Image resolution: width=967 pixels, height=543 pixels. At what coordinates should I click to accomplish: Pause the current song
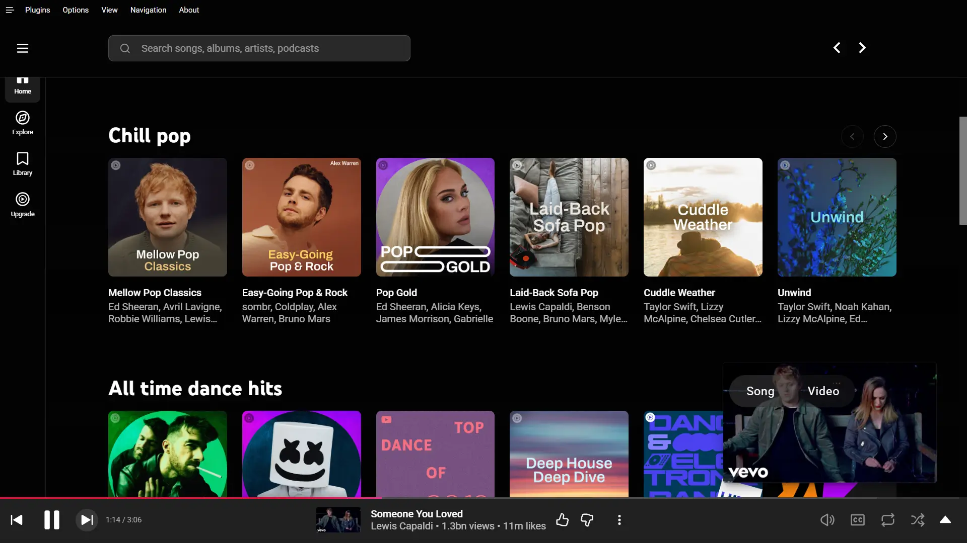(51, 520)
